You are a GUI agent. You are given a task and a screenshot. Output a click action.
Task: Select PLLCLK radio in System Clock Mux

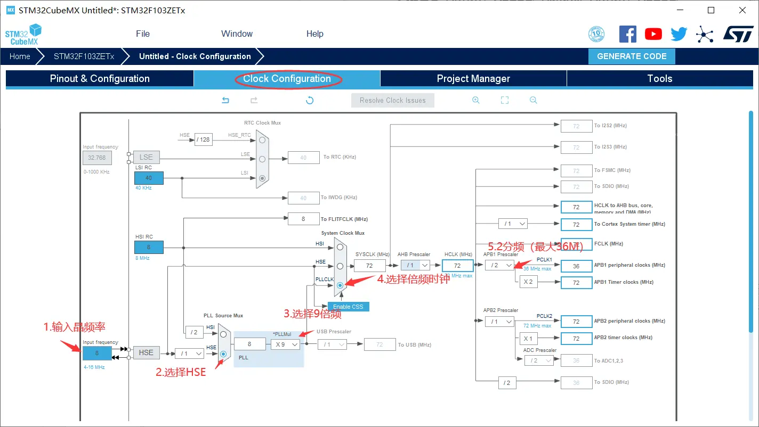click(340, 285)
